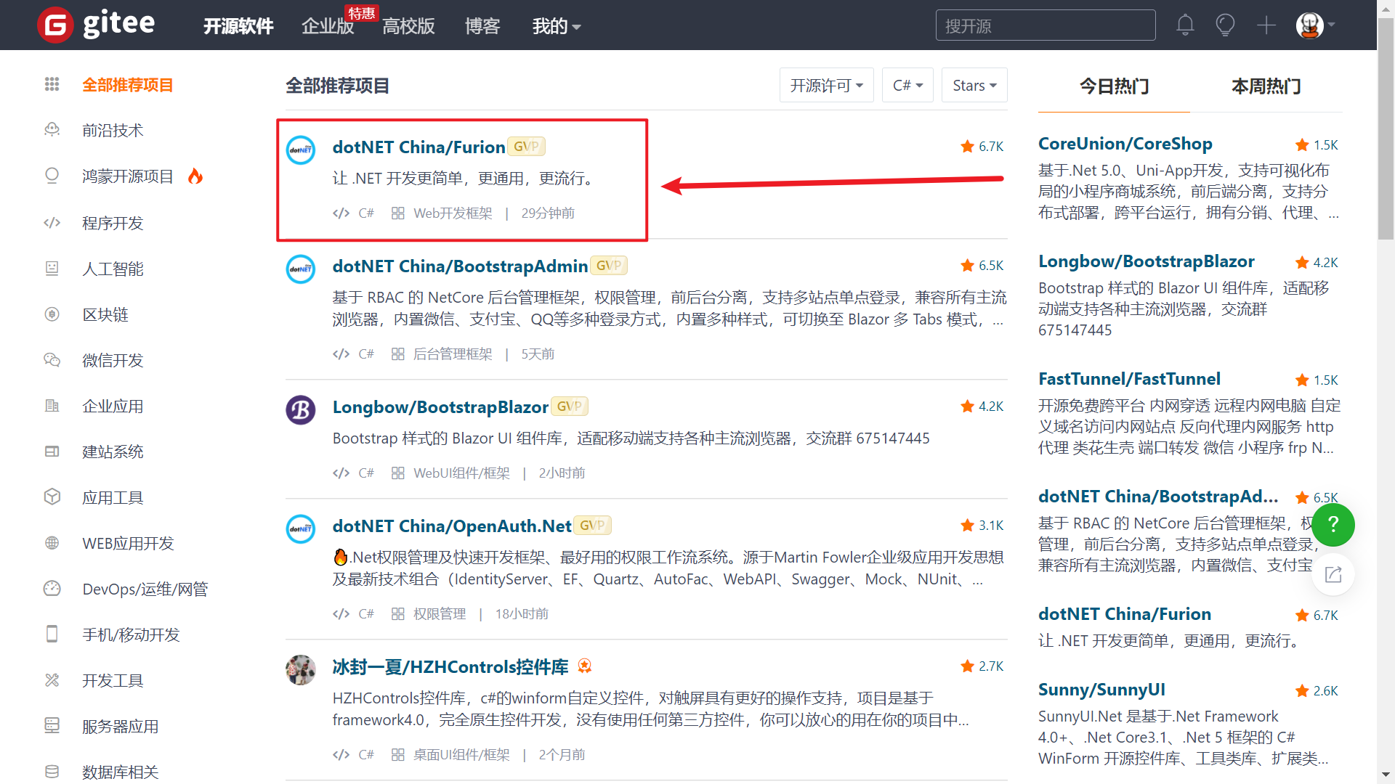Open 开源软件 in the top navigation
This screenshot has height=784, width=1395.
click(238, 26)
